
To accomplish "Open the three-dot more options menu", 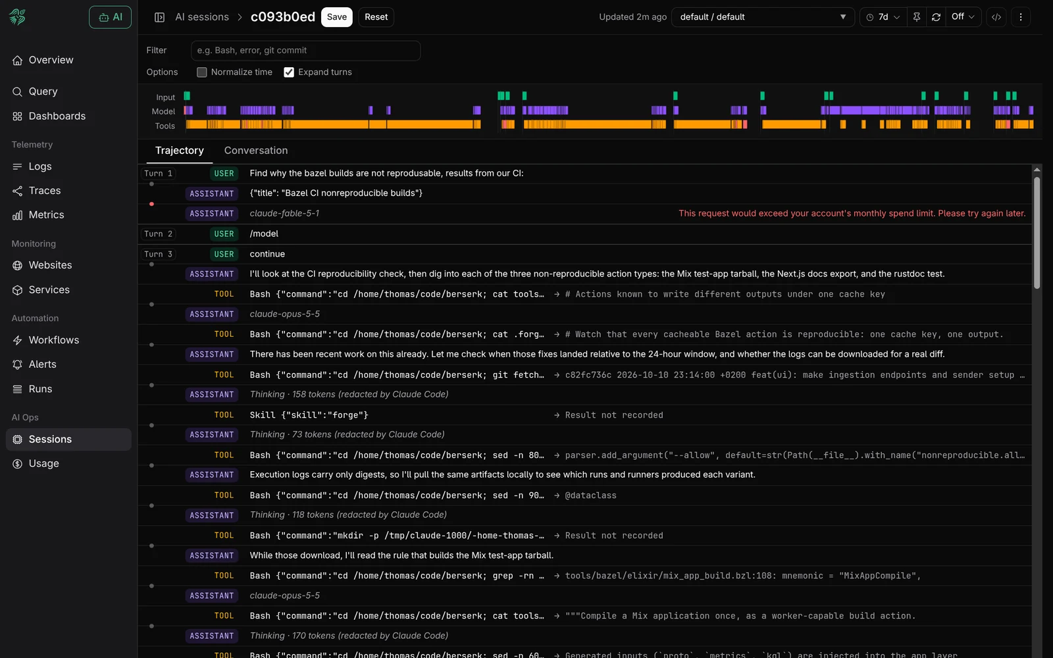I will coord(1021,17).
